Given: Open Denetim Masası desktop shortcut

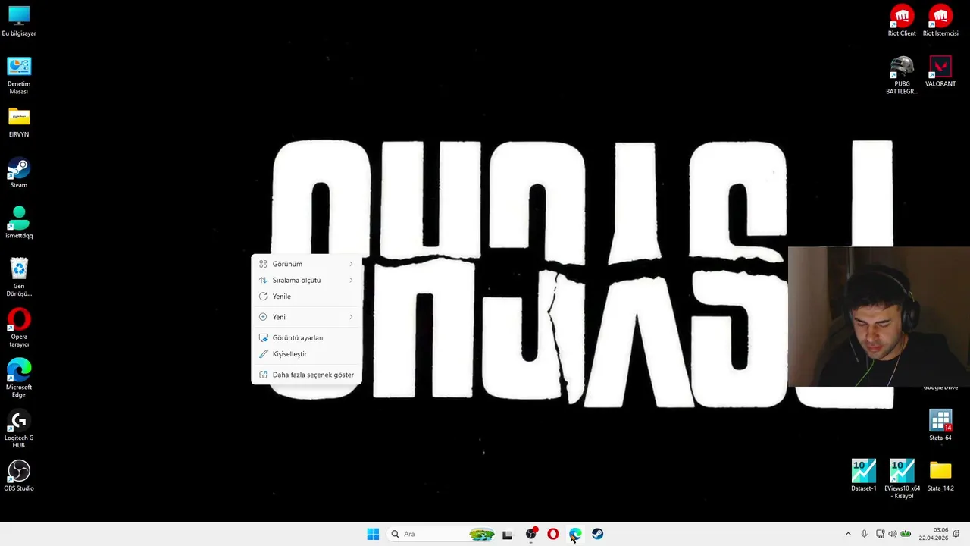Looking at the screenshot, I should (19, 75).
